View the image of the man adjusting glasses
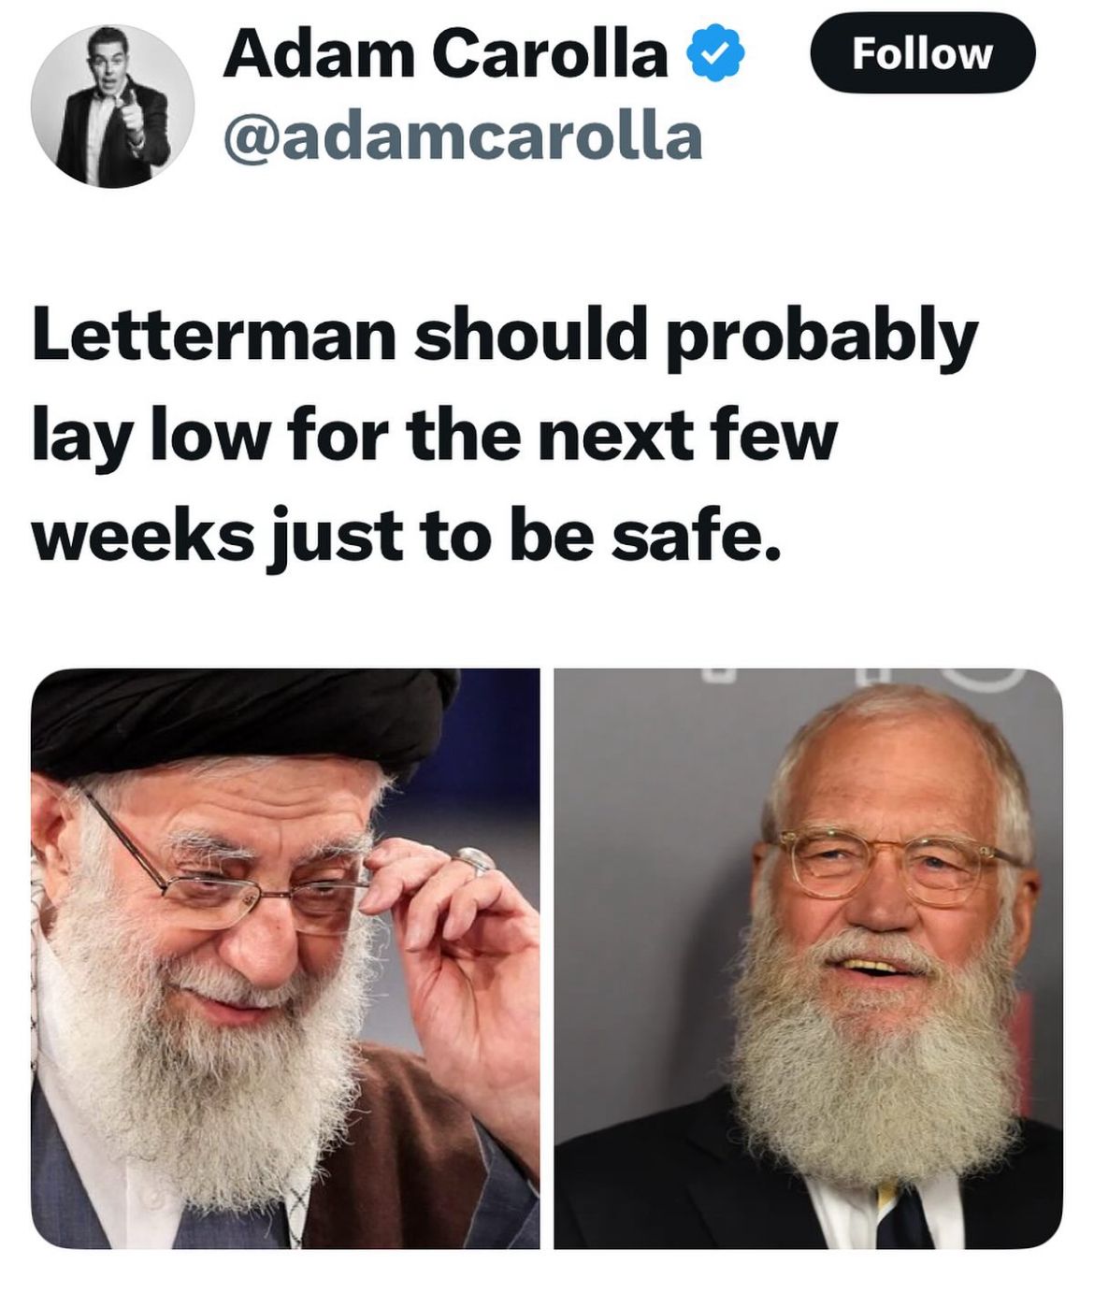 tap(285, 958)
